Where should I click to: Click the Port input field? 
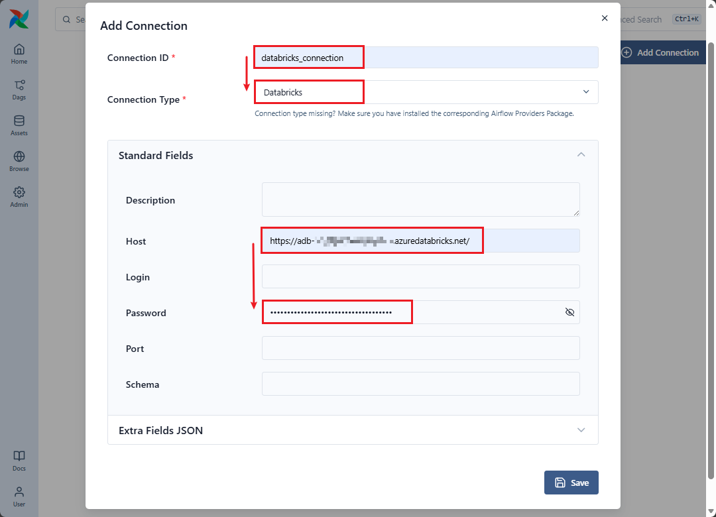pyautogui.click(x=420, y=348)
